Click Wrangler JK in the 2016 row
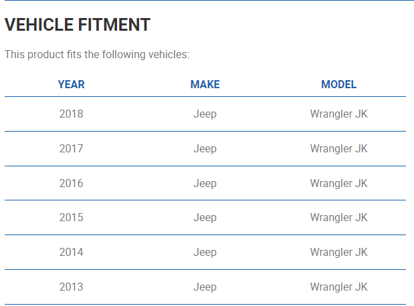 [338, 184]
